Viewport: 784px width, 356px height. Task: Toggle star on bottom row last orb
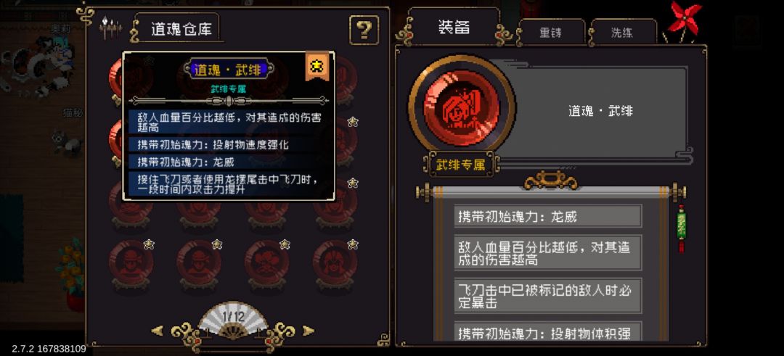[353, 244]
